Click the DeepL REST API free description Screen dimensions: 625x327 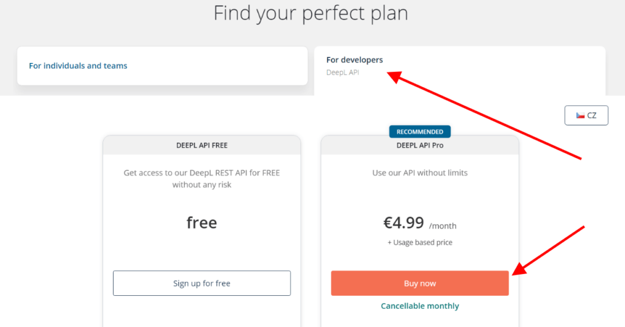pos(201,178)
